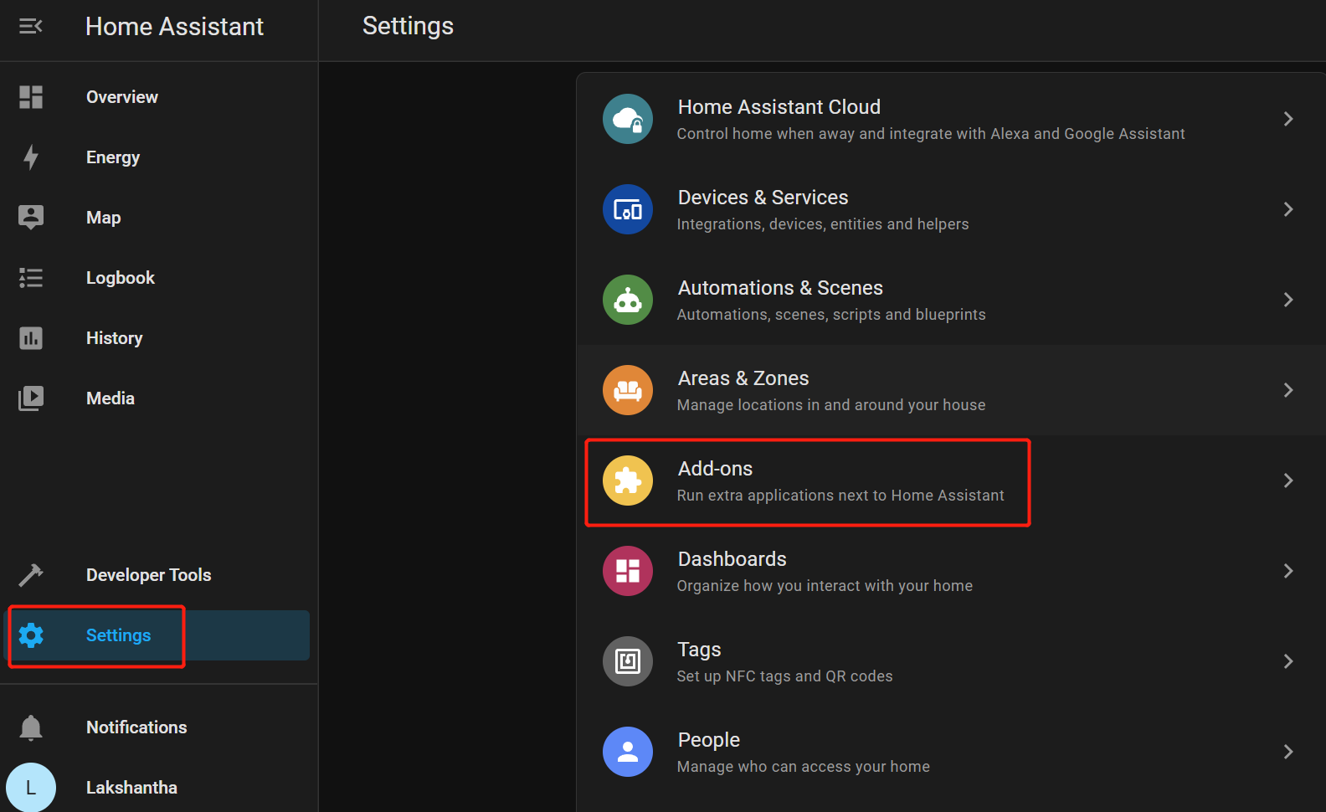Expand Dashboards via its chevron arrow
1326x812 pixels.
[1288, 571]
